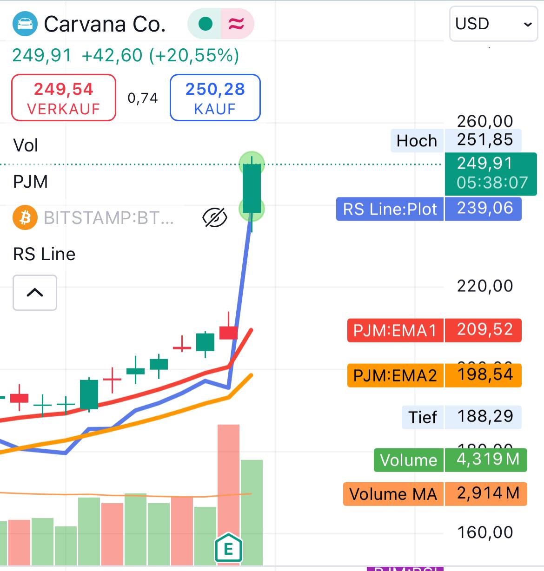Click the green market status dot

coord(205,24)
